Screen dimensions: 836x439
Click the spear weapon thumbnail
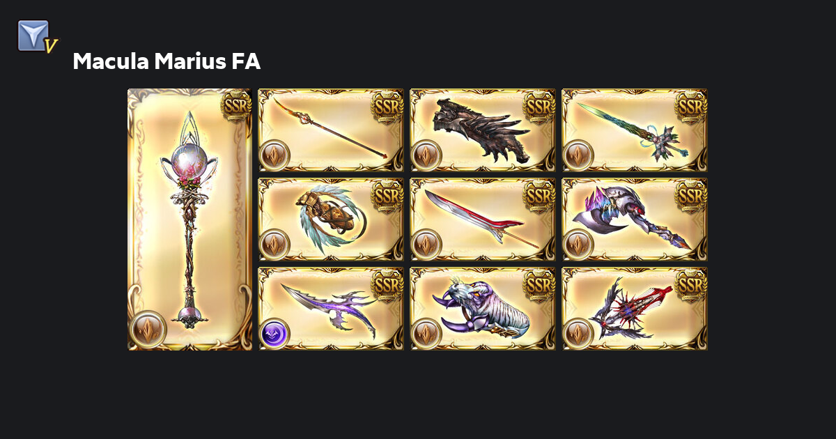click(331, 130)
